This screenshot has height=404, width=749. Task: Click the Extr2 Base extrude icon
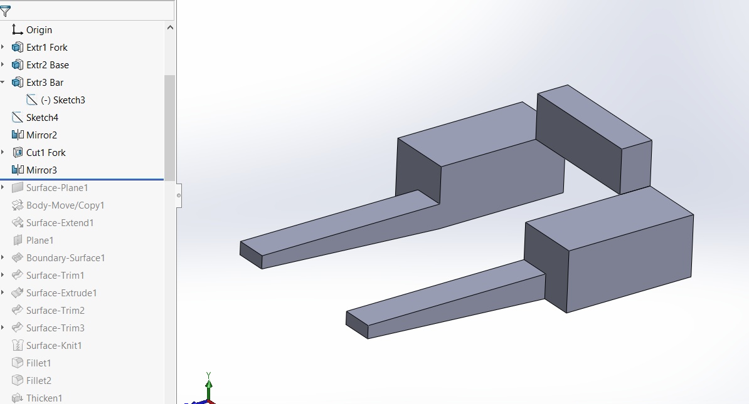click(x=18, y=65)
